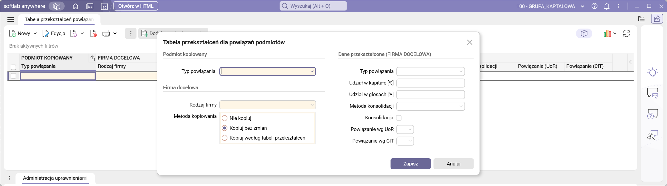Image resolution: width=667 pixels, height=186 pixels.
Task: Click the help question mark icon
Action: [x=595, y=6]
